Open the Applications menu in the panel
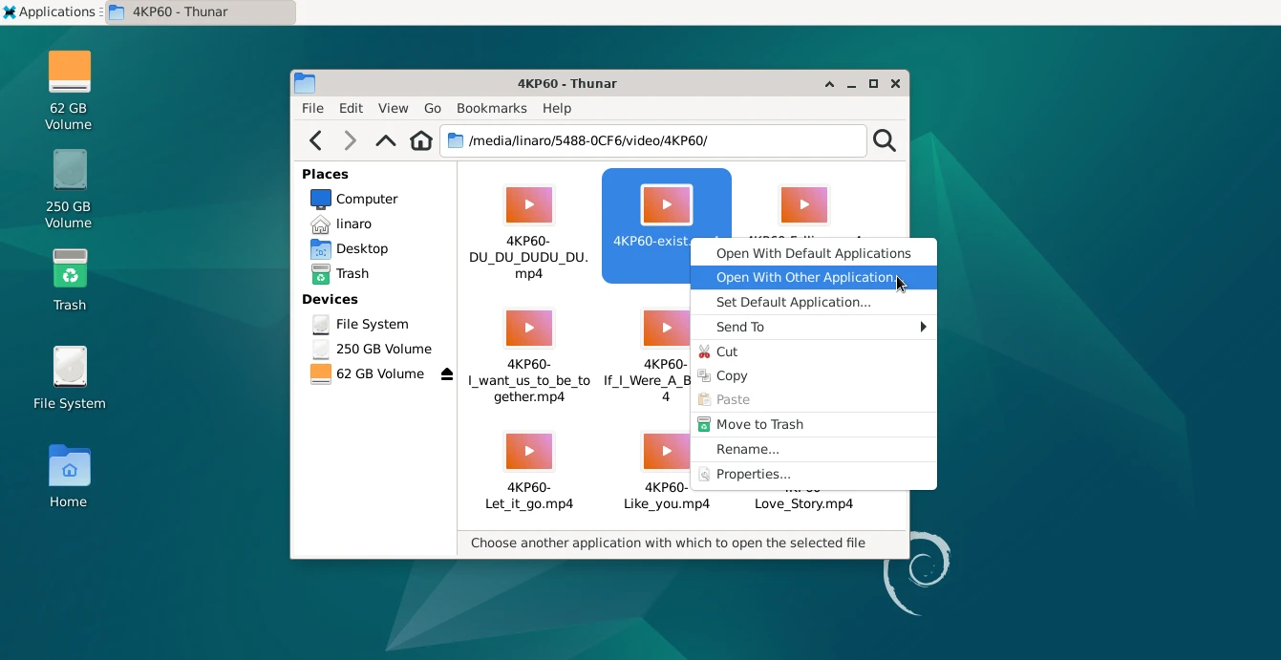This screenshot has height=660, width=1281. (x=50, y=12)
